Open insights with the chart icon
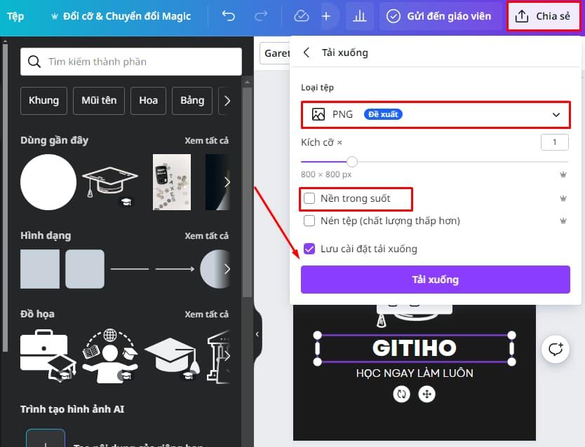 click(x=360, y=15)
